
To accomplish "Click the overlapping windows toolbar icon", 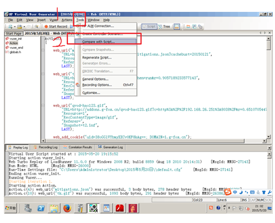I will (x=200, y=26).
